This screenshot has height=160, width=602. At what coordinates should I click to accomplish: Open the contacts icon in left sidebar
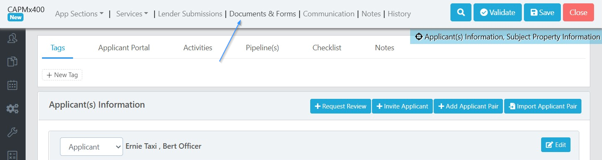click(13, 39)
